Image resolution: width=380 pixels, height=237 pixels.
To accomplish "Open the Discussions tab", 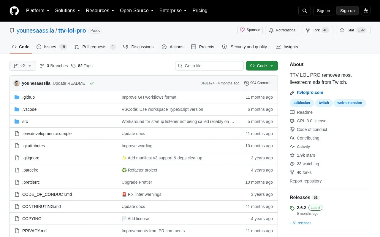I will 138,47.
